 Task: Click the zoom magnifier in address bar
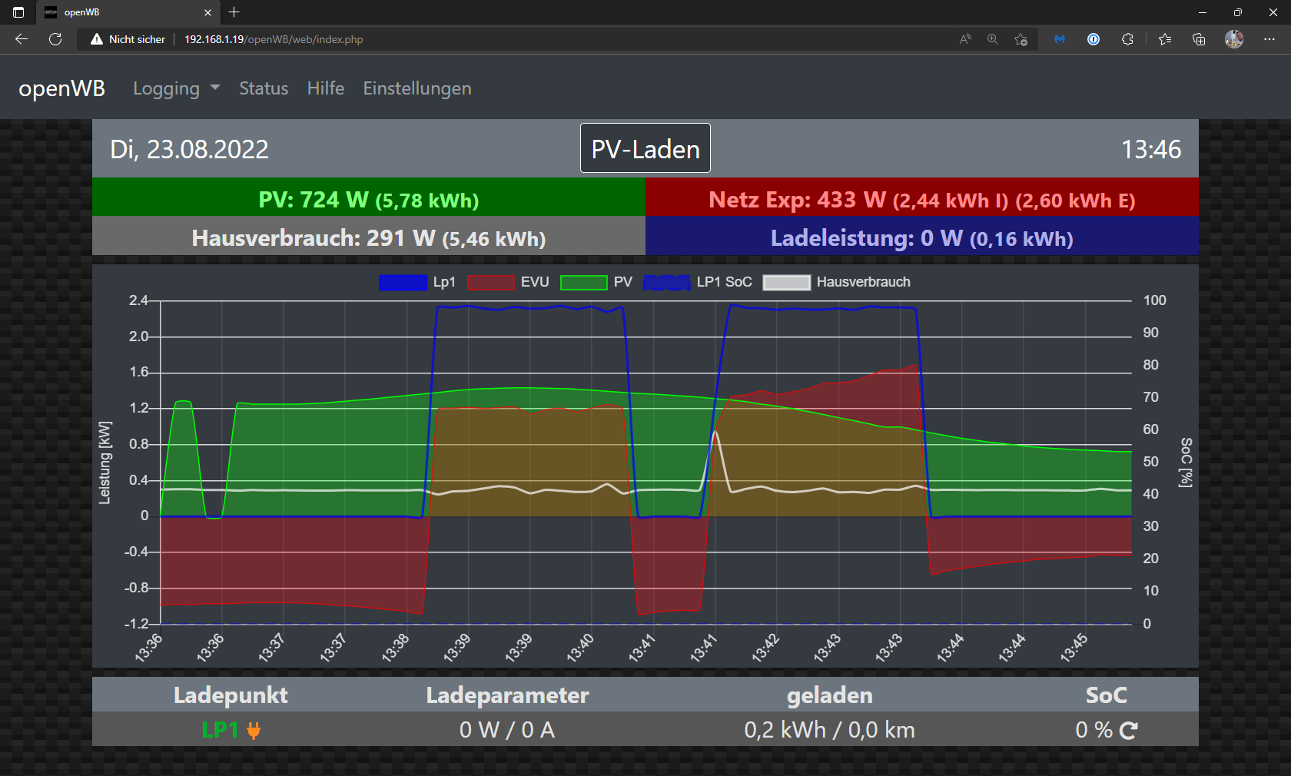pos(993,39)
